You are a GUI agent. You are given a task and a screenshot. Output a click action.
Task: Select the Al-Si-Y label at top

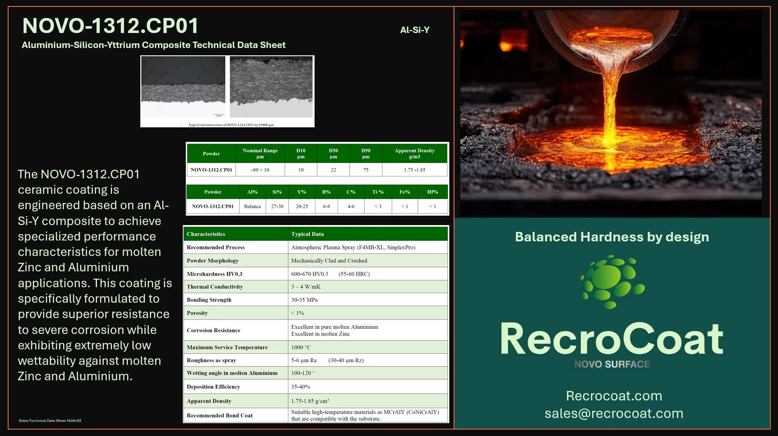point(415,30)
